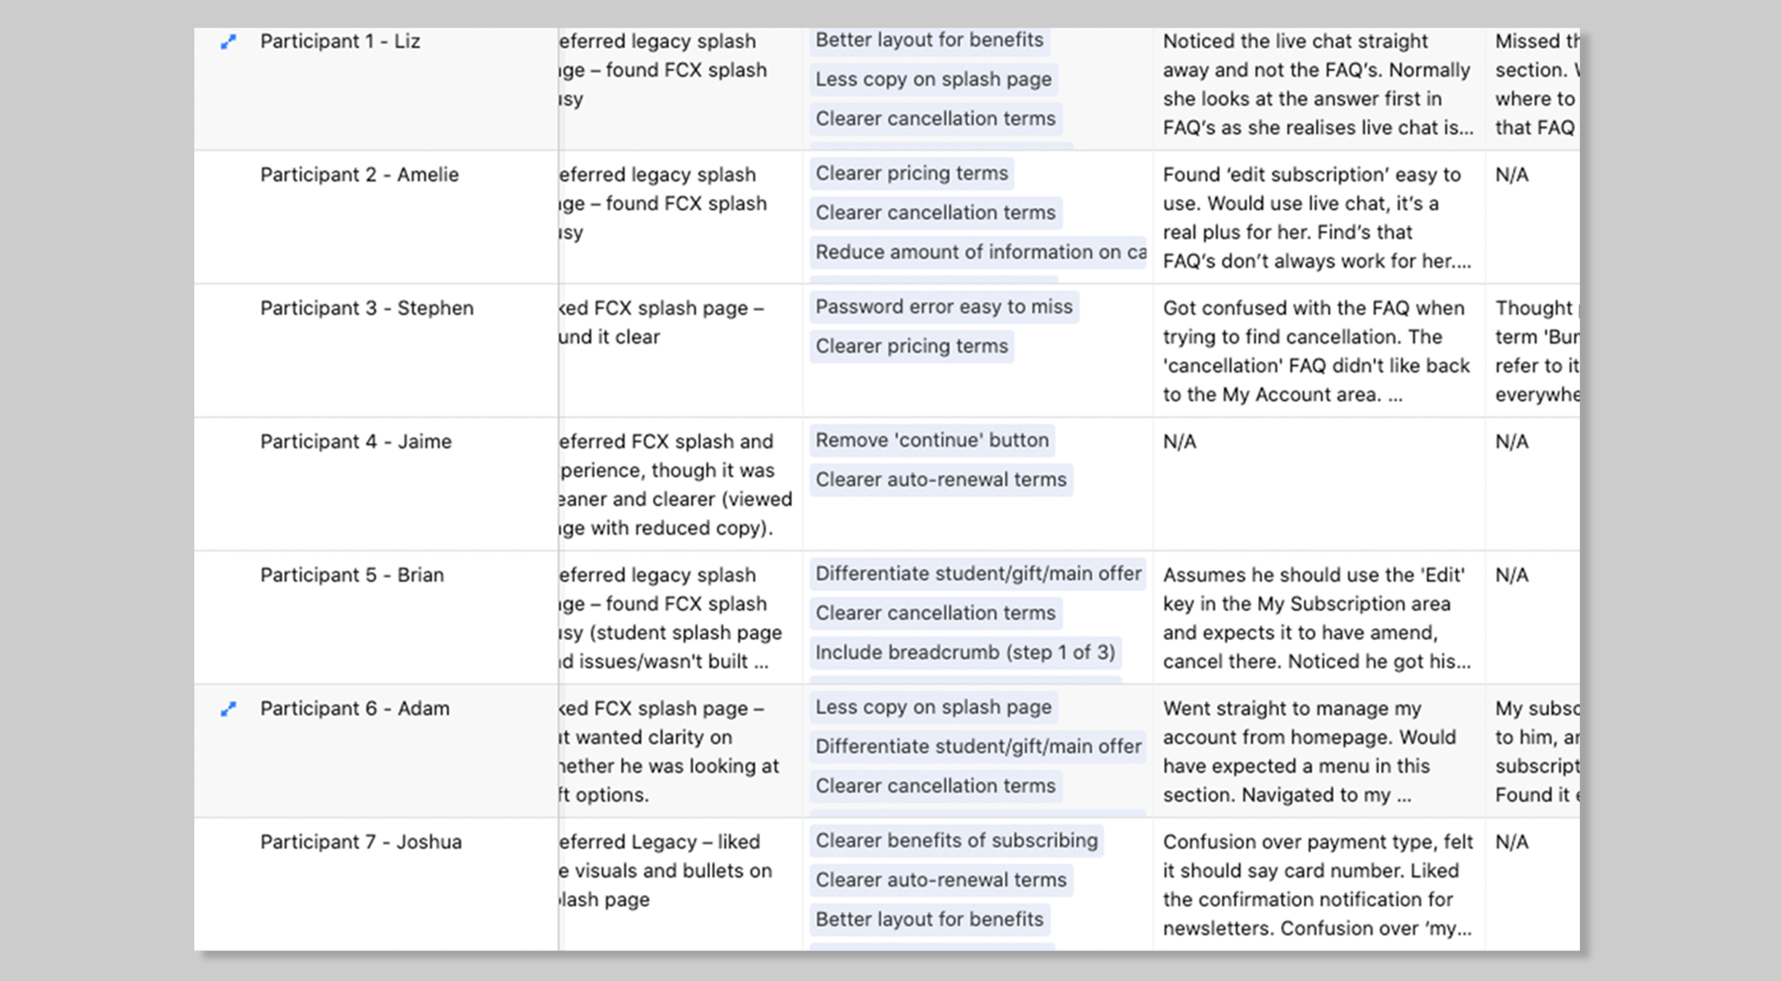
Task: Click 'Better layout for benefits' in Liz's row
Action: click(929, 40)
